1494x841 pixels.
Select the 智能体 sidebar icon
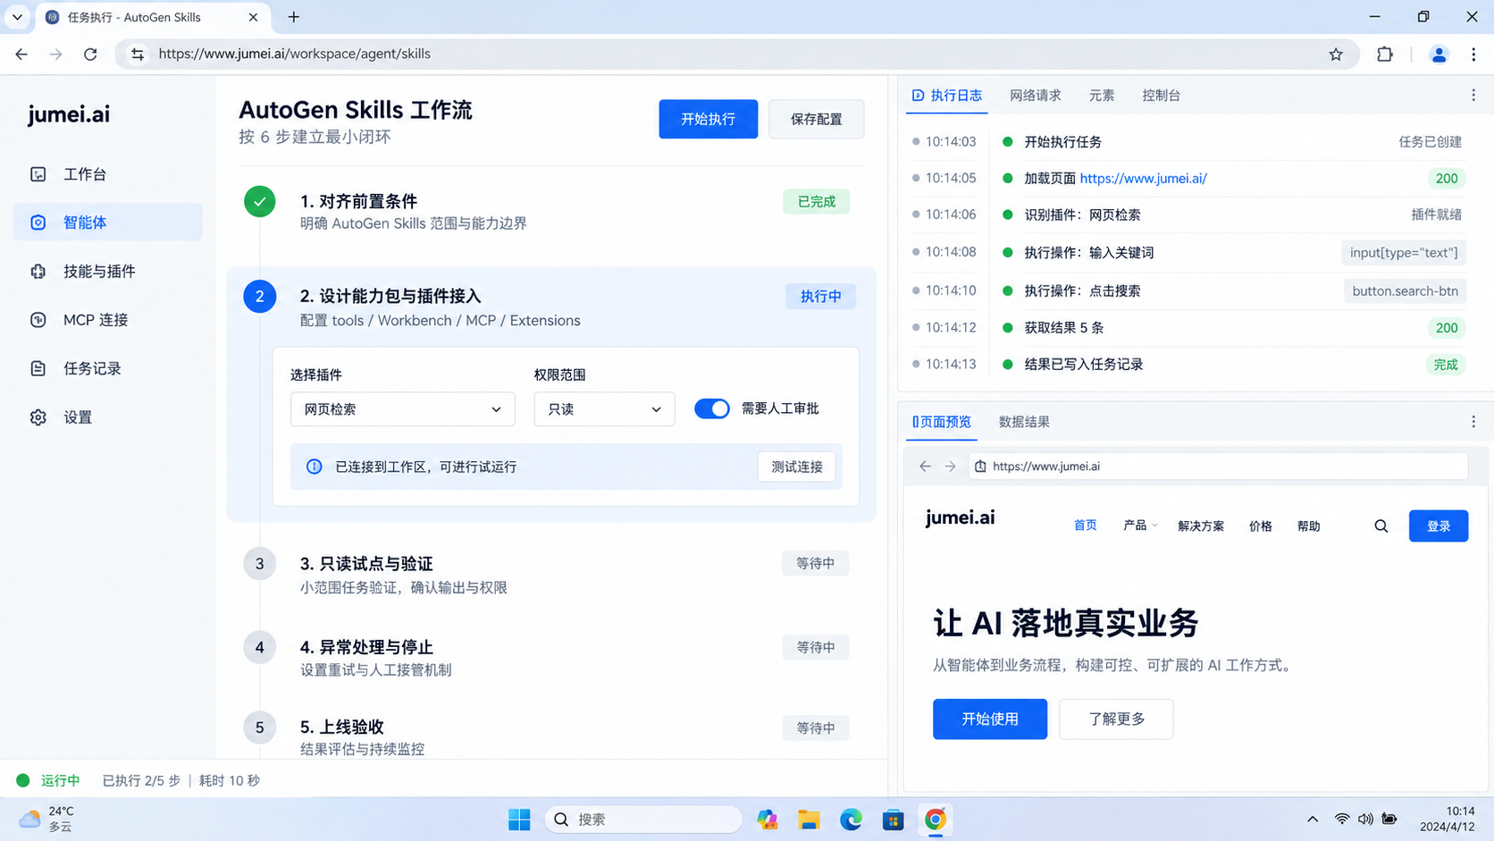point(38,223)
